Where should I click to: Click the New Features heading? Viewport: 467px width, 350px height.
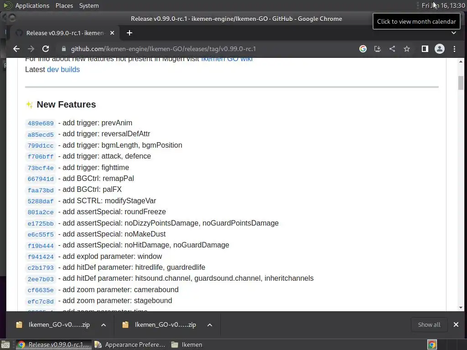click(66, 104)
